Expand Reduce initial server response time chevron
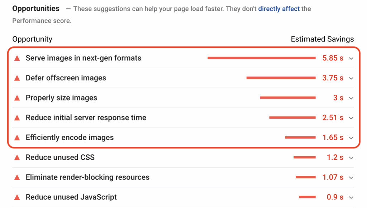The height and width of the screenshot is (208, 367). 351,118
